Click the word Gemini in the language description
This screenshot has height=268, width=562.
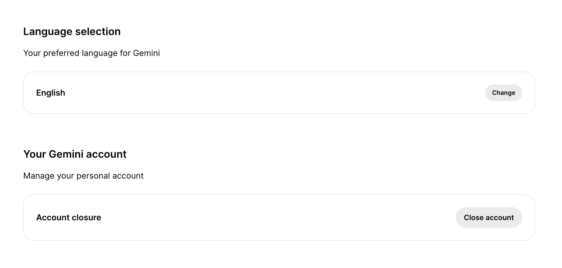(146, 53)
